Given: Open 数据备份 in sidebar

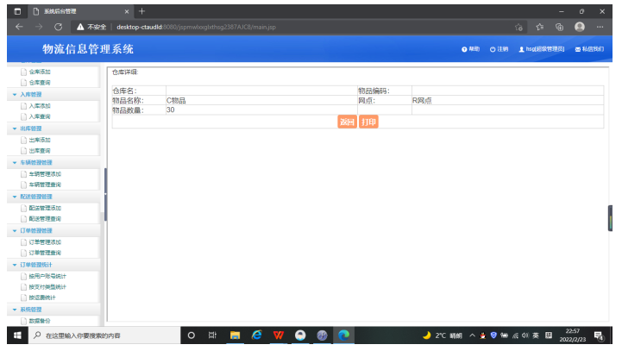Looking at the screenshot, I should 40,321.
